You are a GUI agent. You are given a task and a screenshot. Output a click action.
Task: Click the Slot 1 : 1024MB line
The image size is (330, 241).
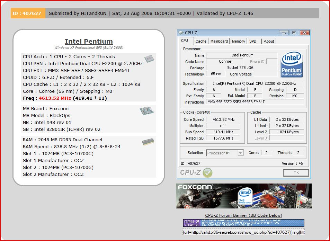point(58,154)
